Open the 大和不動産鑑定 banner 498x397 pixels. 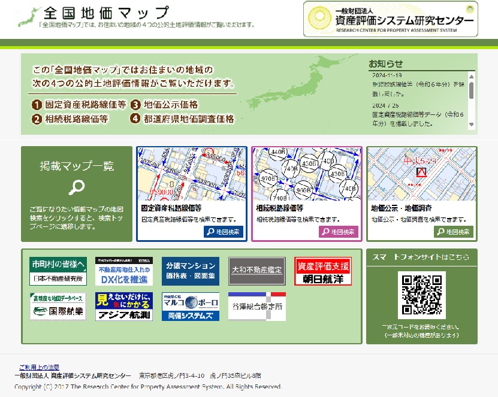coord(256,271)
